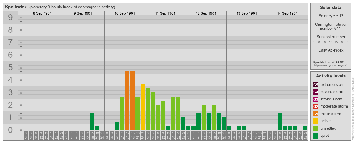Click the G2 moderate storm badge
Image resolution: width=354 pixels, height=143 pixels.
(315, 106)
